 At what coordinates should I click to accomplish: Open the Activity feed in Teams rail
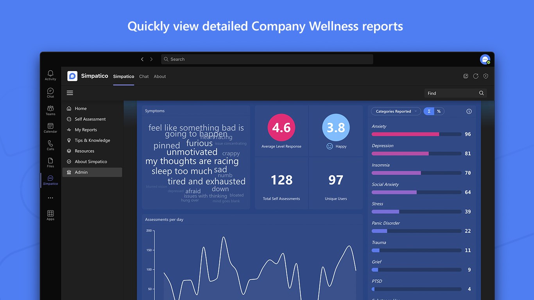point(50,75)
